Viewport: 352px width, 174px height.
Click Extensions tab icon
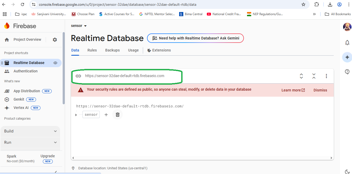(x=149, y=50)
